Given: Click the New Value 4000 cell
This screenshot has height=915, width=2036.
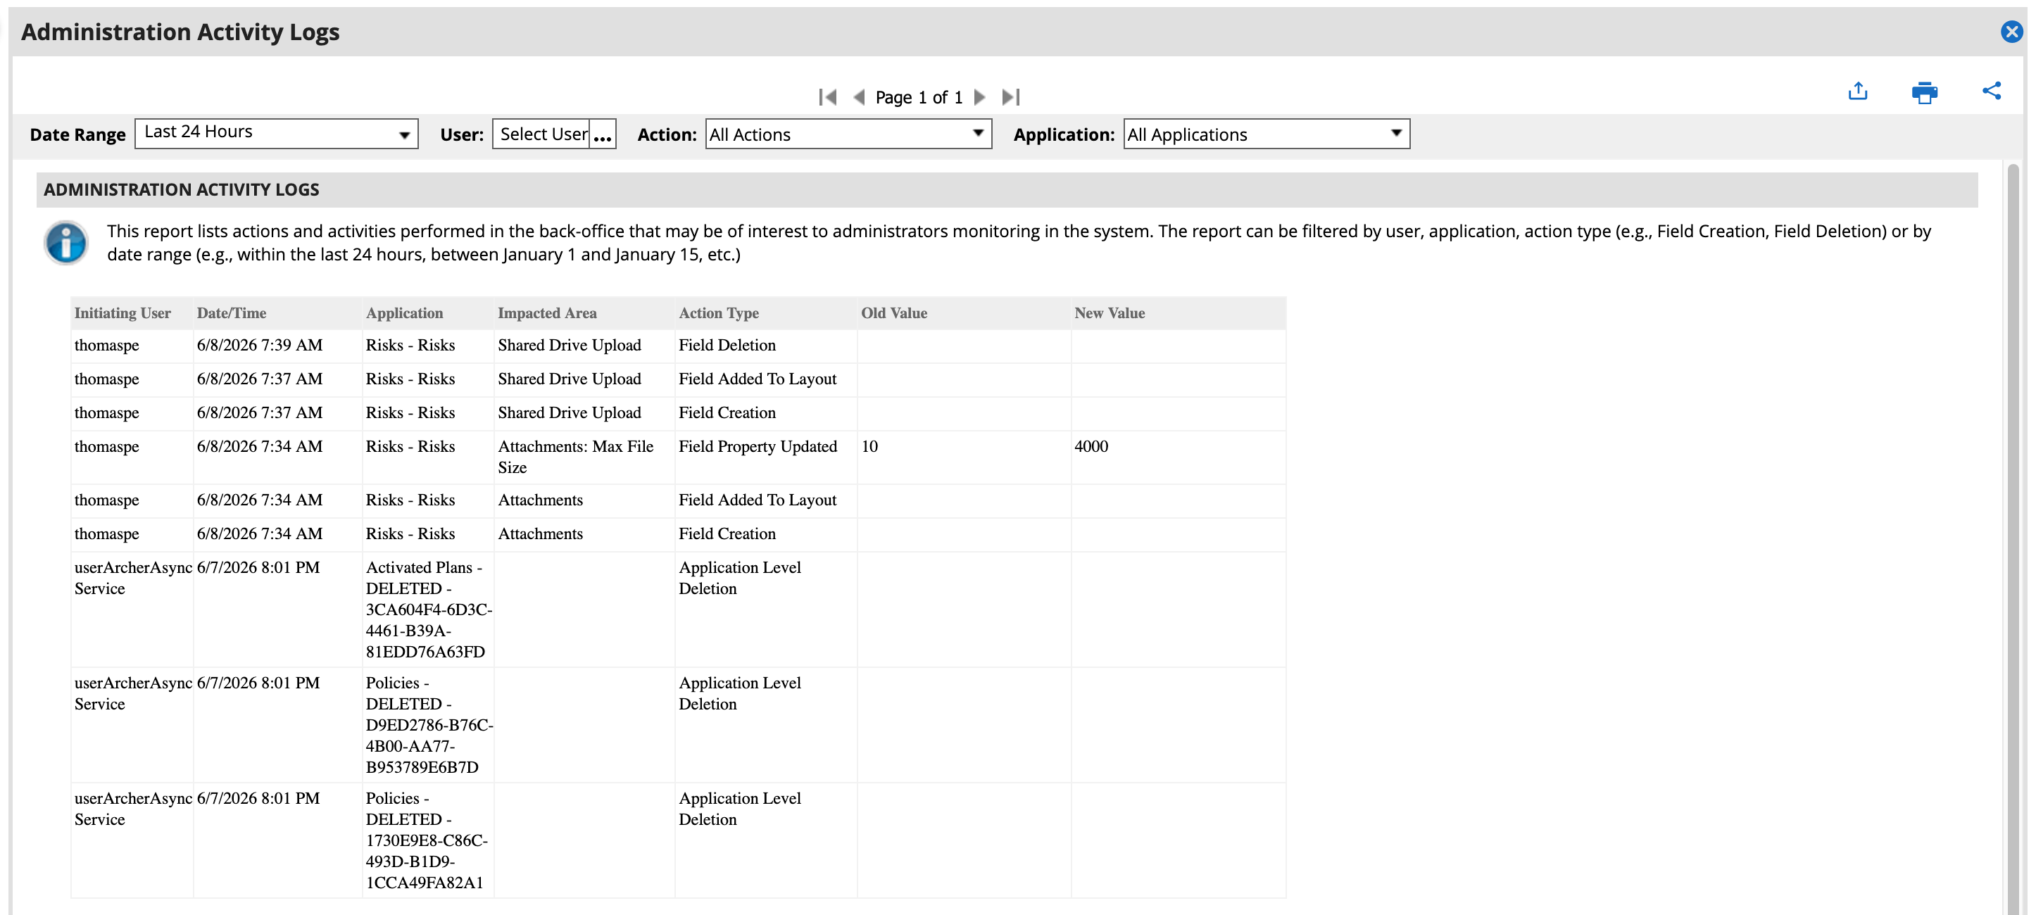Looking at the screenshot, I should (1179, 458).
